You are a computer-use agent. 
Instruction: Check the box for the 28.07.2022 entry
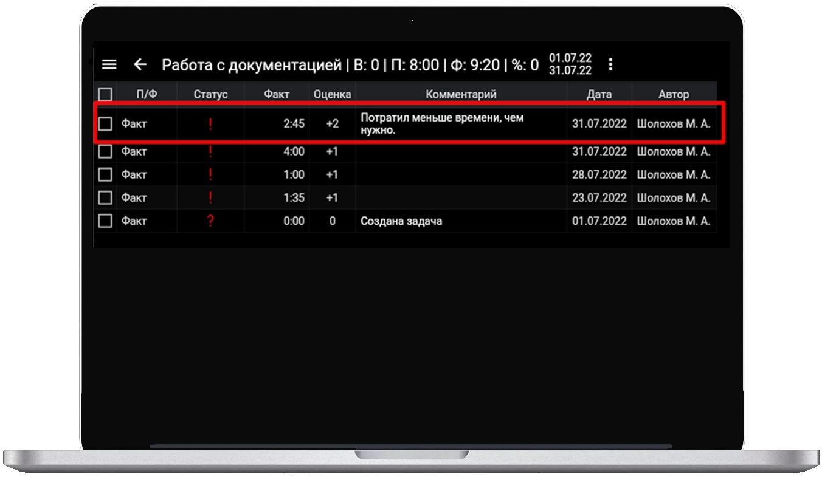105,174
